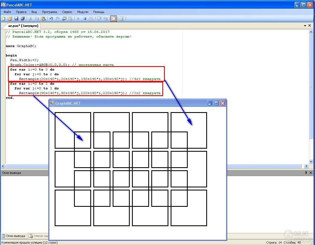Click the New file icon

coord(3,19)
